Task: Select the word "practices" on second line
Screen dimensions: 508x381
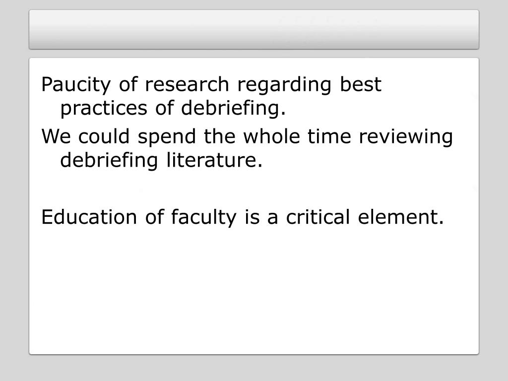Action: tap(104, 109)
